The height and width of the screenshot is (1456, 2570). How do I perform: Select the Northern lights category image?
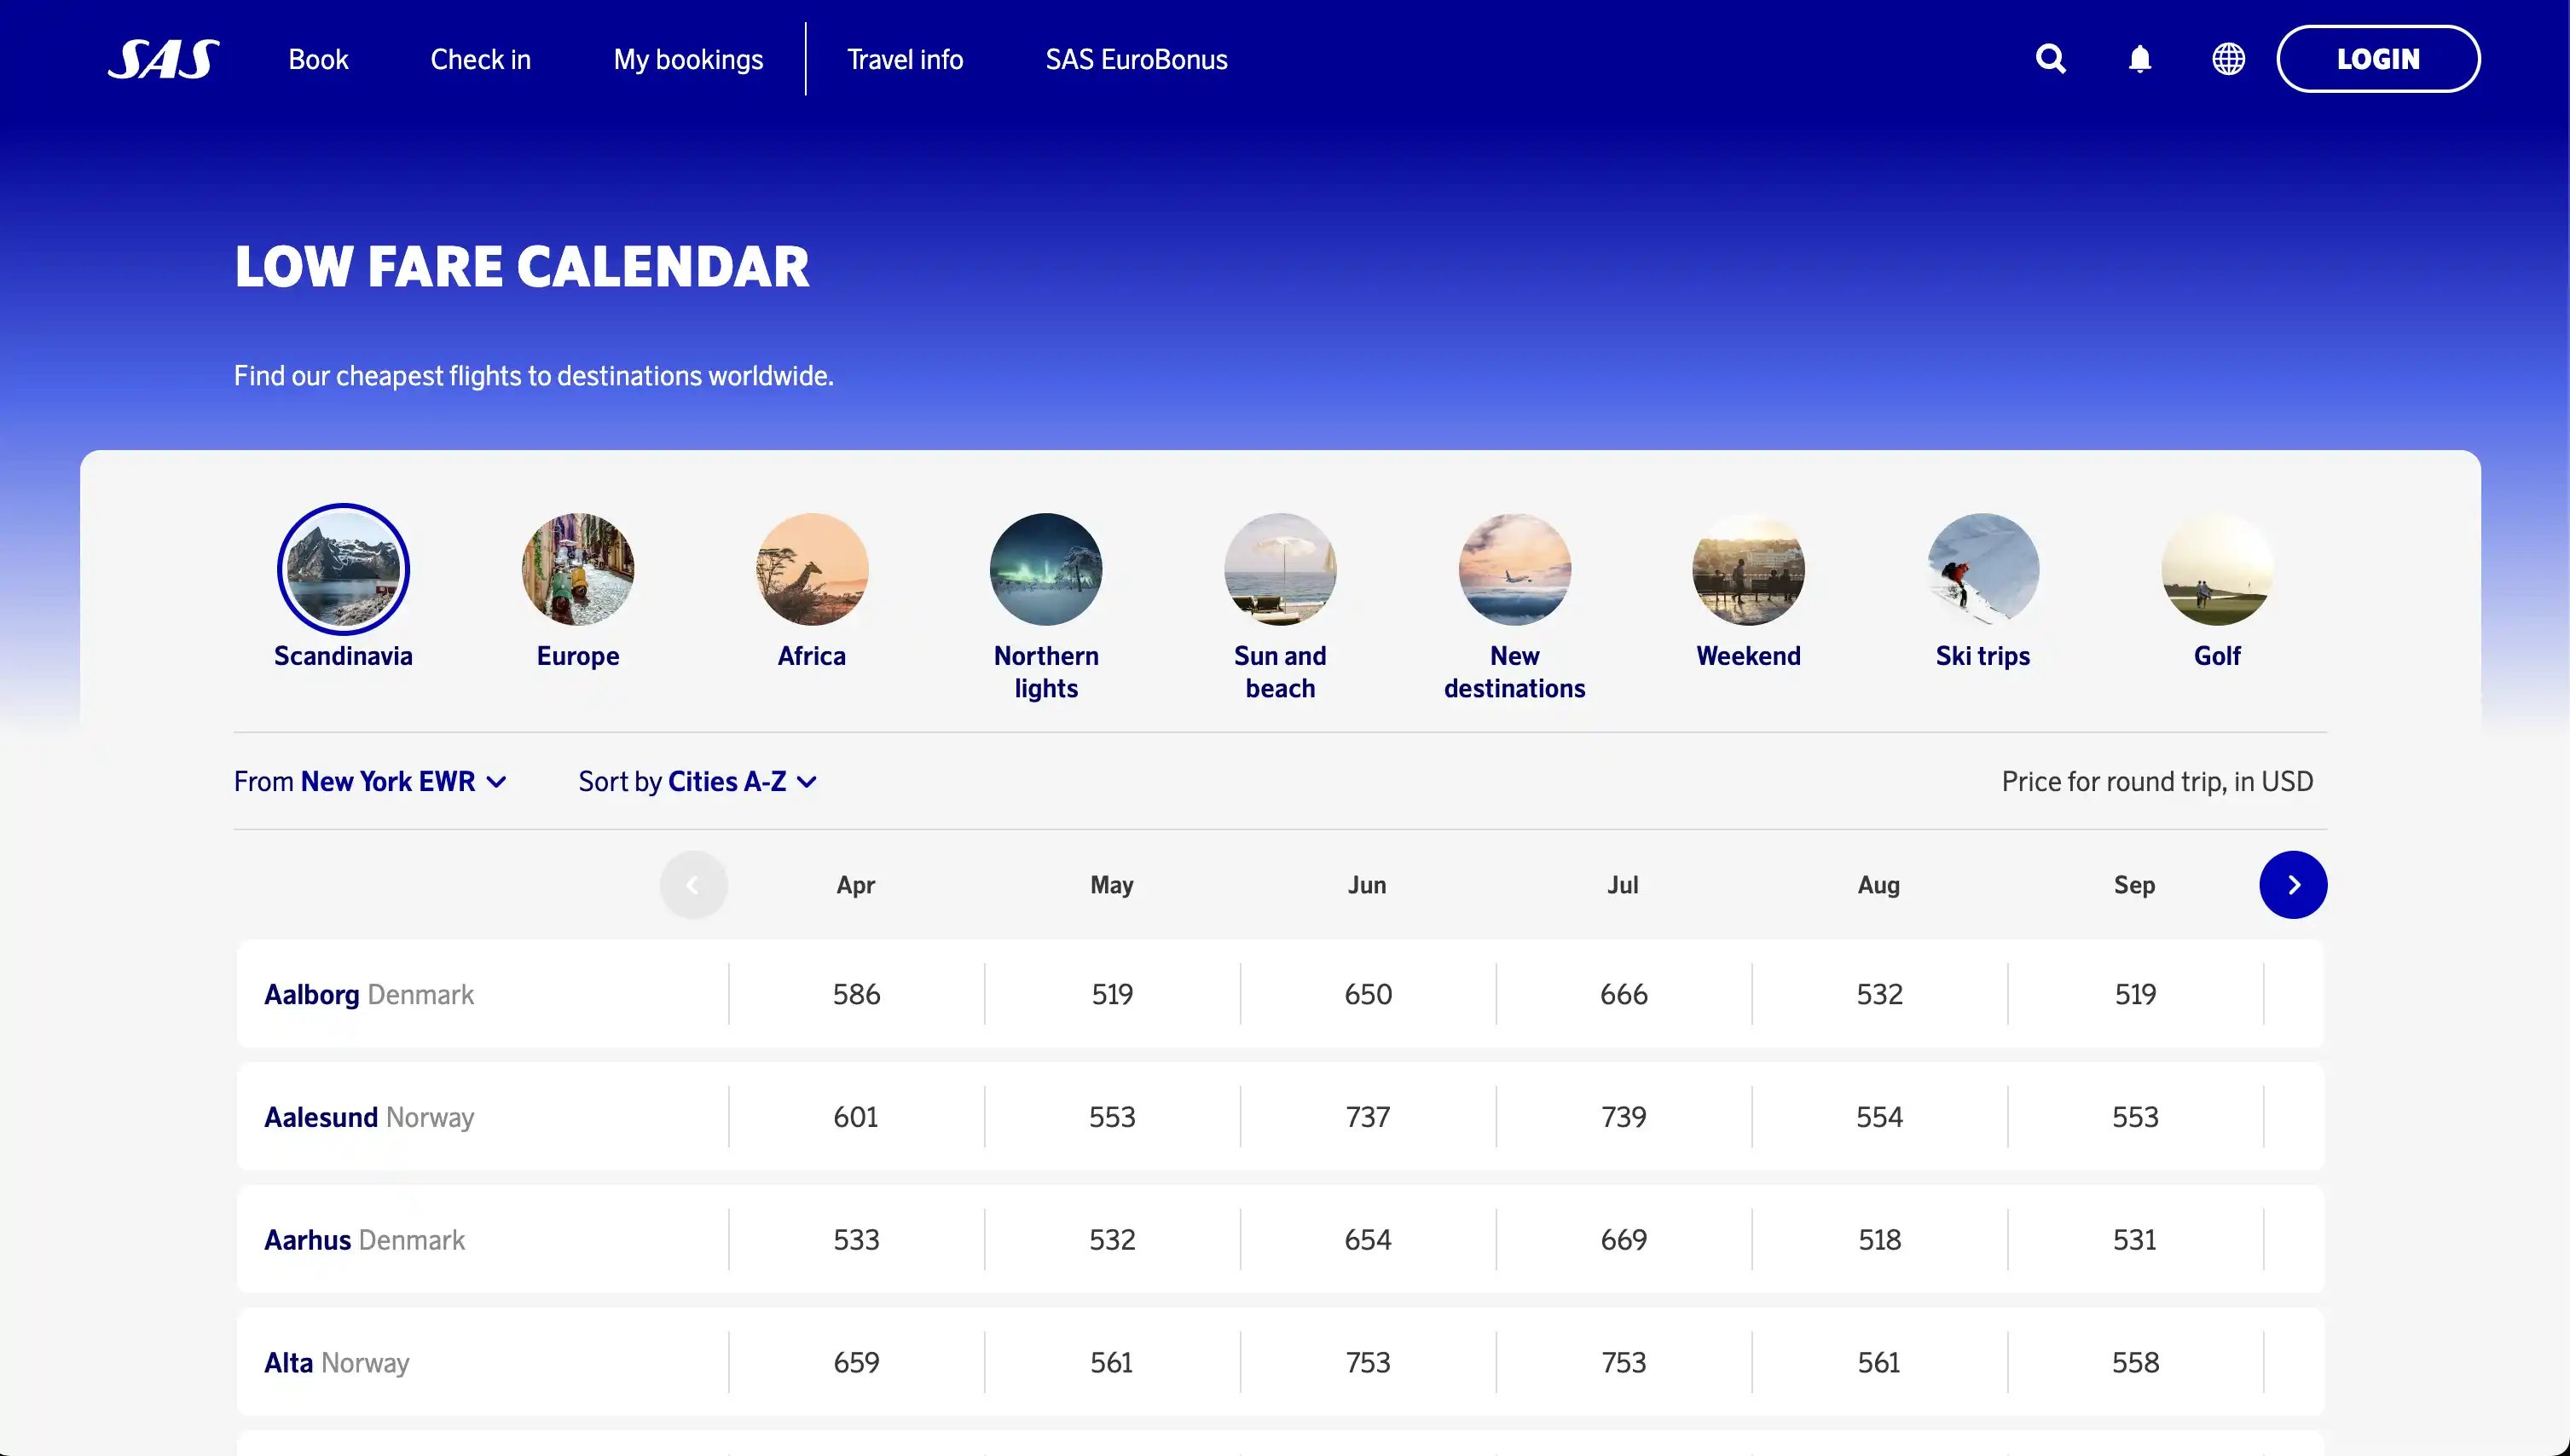coord(1046,569)
